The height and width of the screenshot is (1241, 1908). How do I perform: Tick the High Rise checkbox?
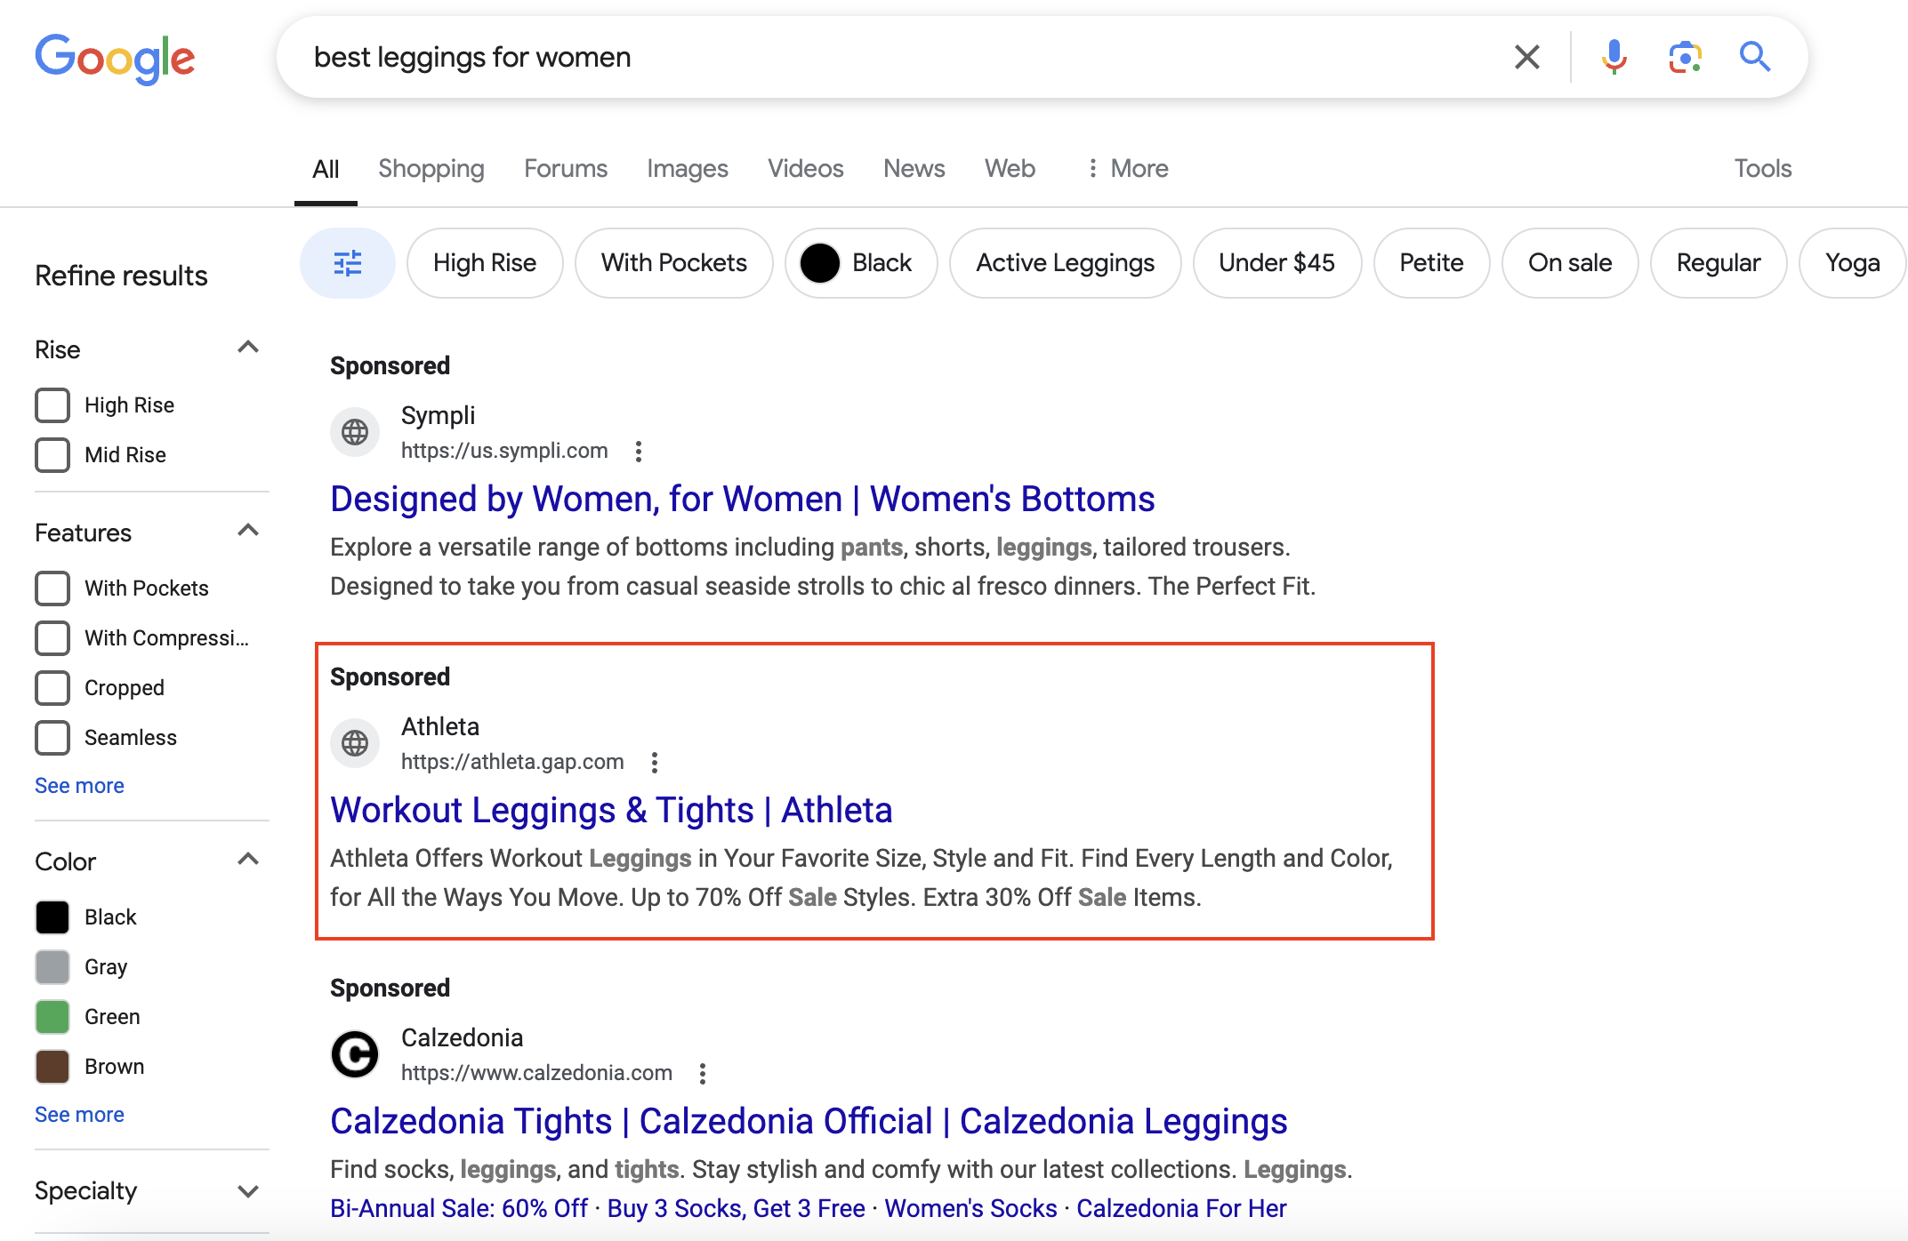52,404
